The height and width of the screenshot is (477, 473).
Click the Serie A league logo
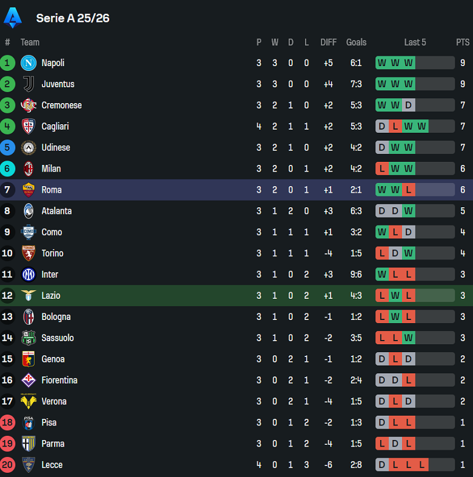coord(13,18)
